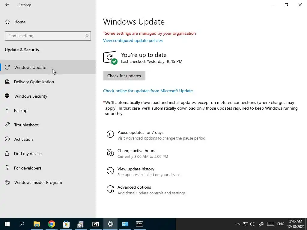Screen dimensions: 307x230
Task: Open the taskbar clock and date
Action: pyautogui.click(x=296, y=224)
